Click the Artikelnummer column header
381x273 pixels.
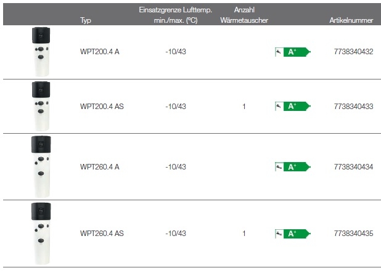pos(351,20)
